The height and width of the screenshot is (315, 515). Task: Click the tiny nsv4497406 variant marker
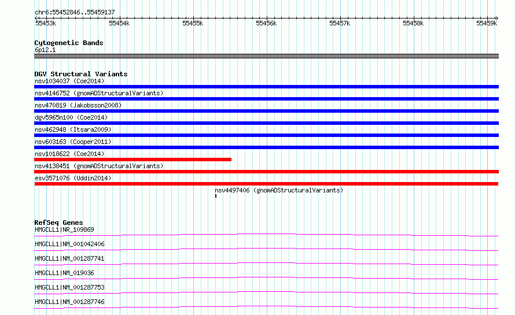point(216,196)
